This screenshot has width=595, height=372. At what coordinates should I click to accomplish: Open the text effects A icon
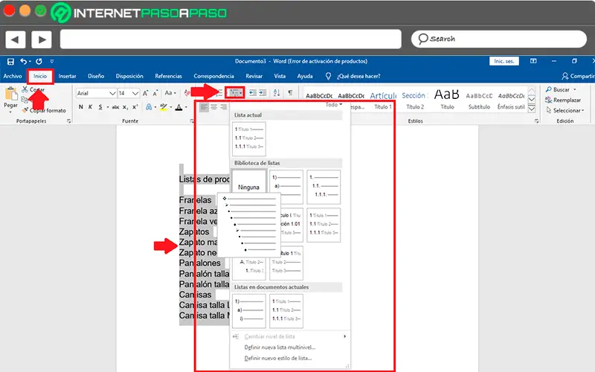click(x=149, y=107)
